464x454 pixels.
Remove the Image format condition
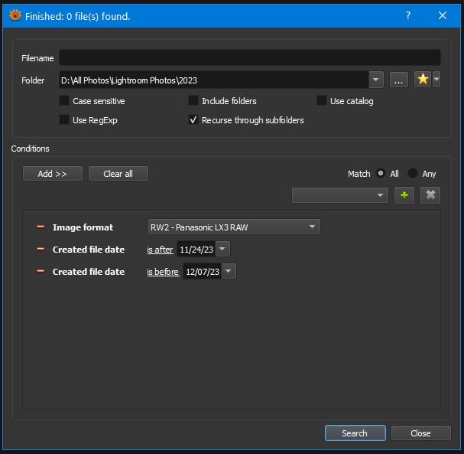[41, 227]
